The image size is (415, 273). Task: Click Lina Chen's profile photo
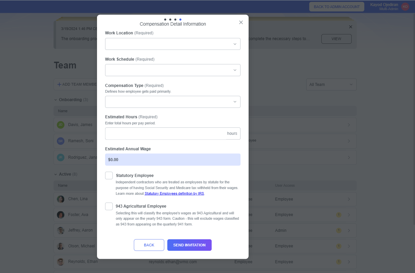click(61, 199)
